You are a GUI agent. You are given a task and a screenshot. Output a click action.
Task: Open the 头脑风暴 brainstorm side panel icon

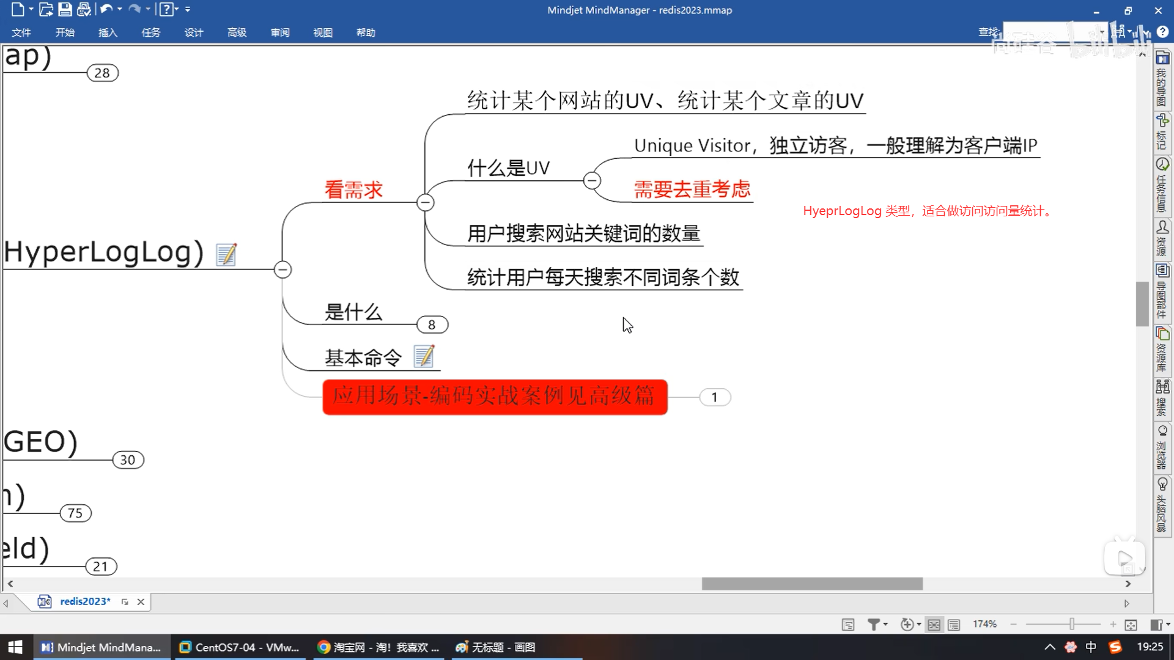click(1162, 485)
